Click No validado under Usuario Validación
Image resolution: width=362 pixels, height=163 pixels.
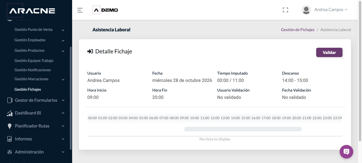229,97
